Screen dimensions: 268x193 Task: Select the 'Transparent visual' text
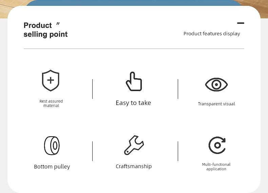pos(216,104)
